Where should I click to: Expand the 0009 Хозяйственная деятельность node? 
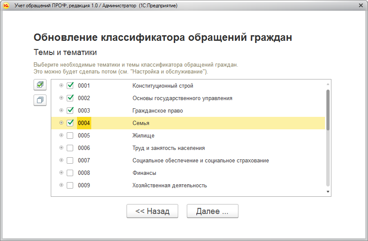point(61,186)
